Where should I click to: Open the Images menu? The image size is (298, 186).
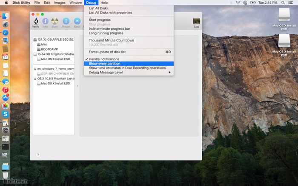60,3
